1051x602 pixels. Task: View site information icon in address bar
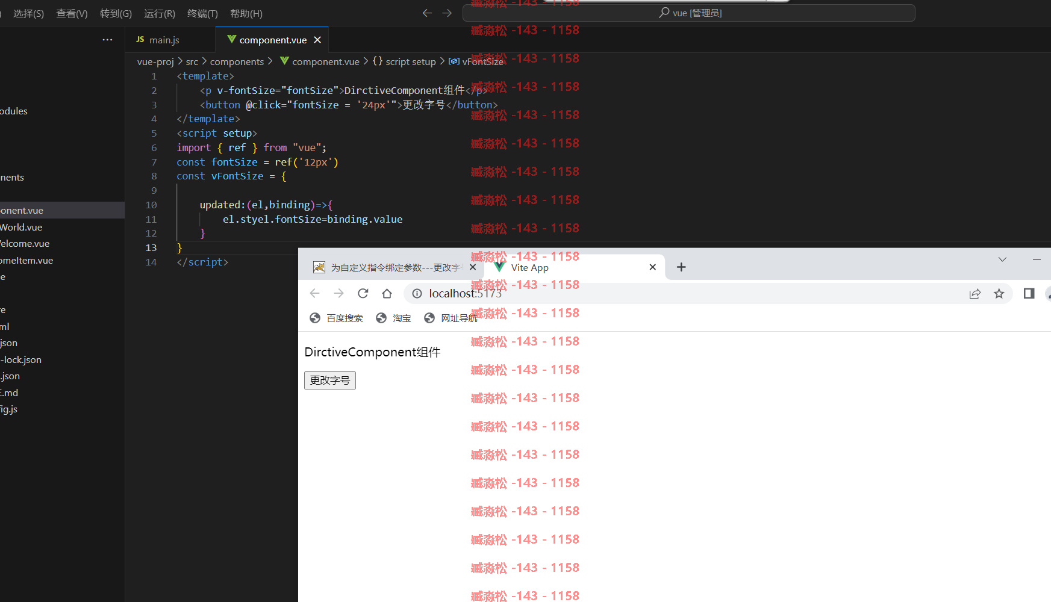pos(417,293)
